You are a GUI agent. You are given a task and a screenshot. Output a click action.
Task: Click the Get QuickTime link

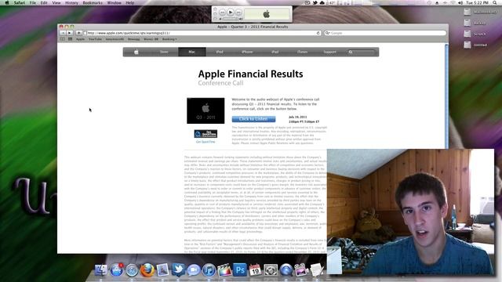click(206, 142)
